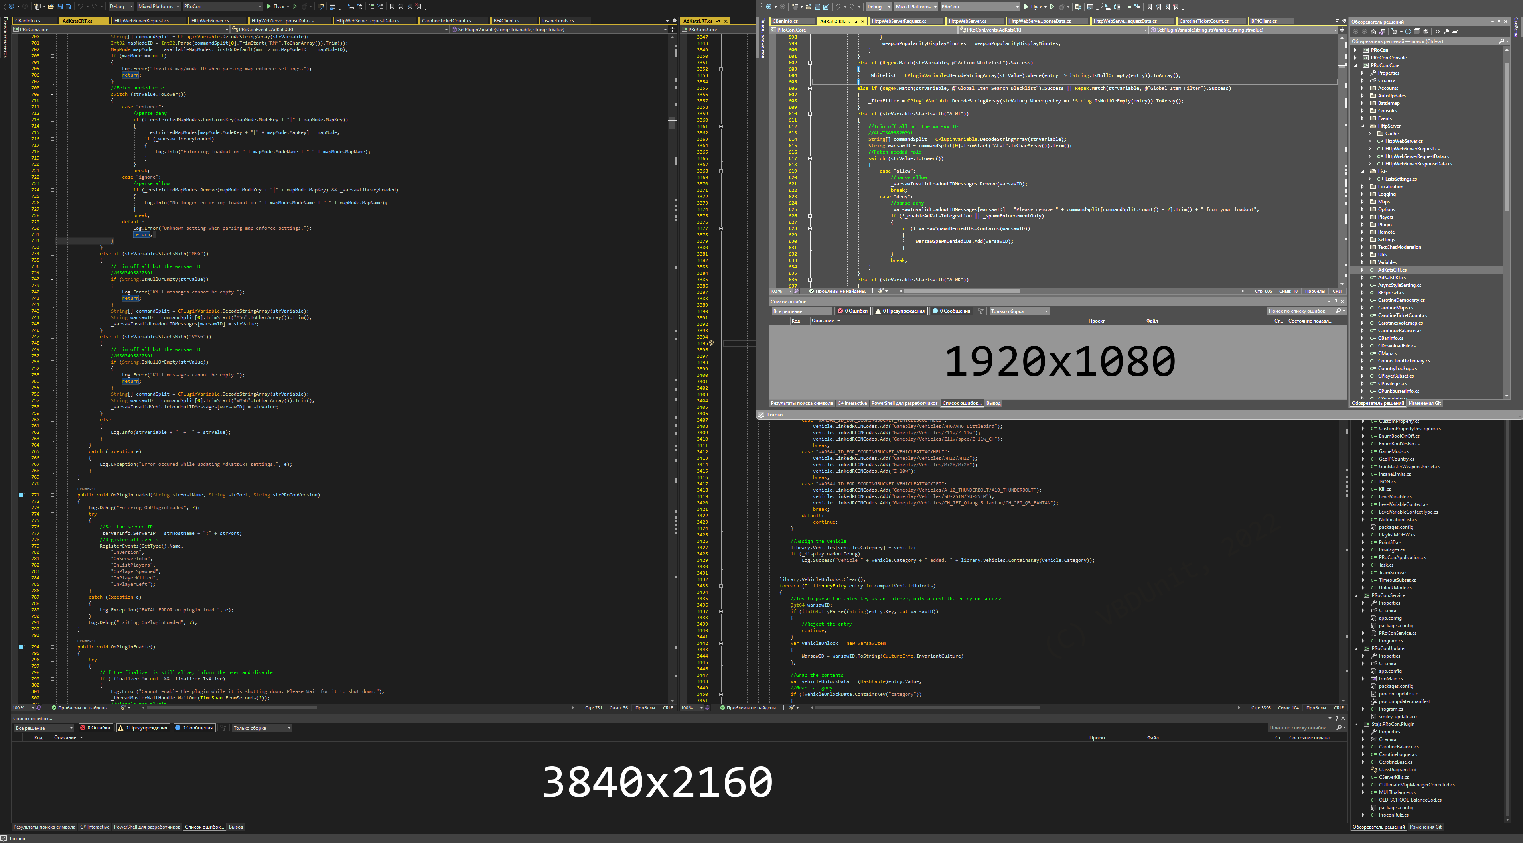Click 'Проблемы не найдены' status in gray window

pos(838,291)
